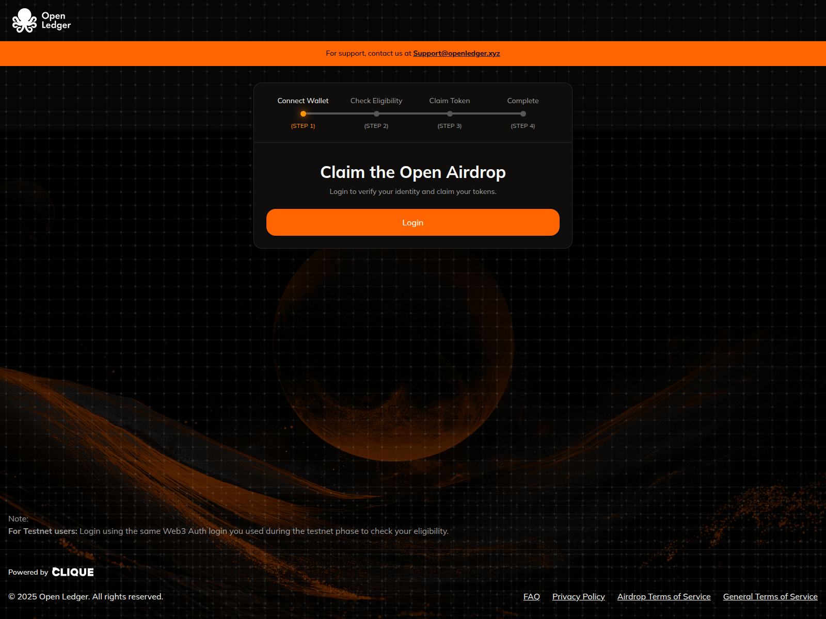826x619 pixels.
Task: Click the '(STEP 4)' text
Action: 523,126
